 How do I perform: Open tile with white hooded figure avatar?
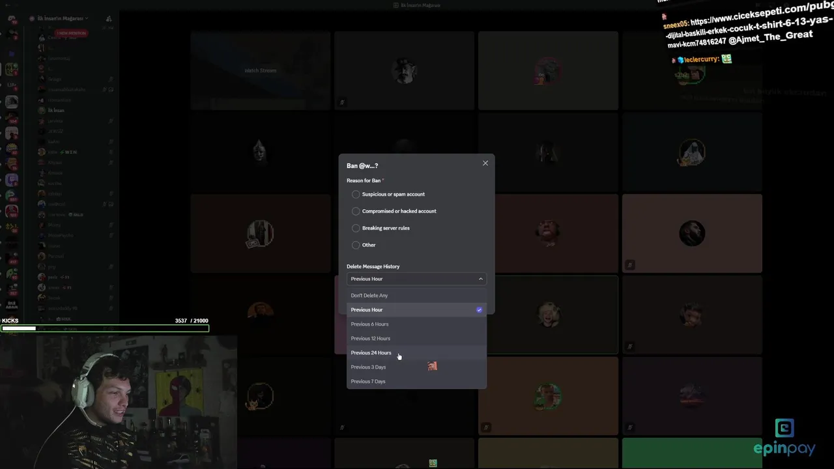pos(692,152)
